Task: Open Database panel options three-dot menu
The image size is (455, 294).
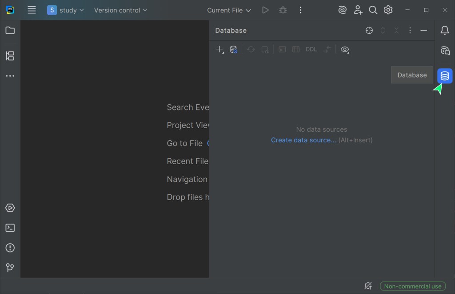Action: 410,31
